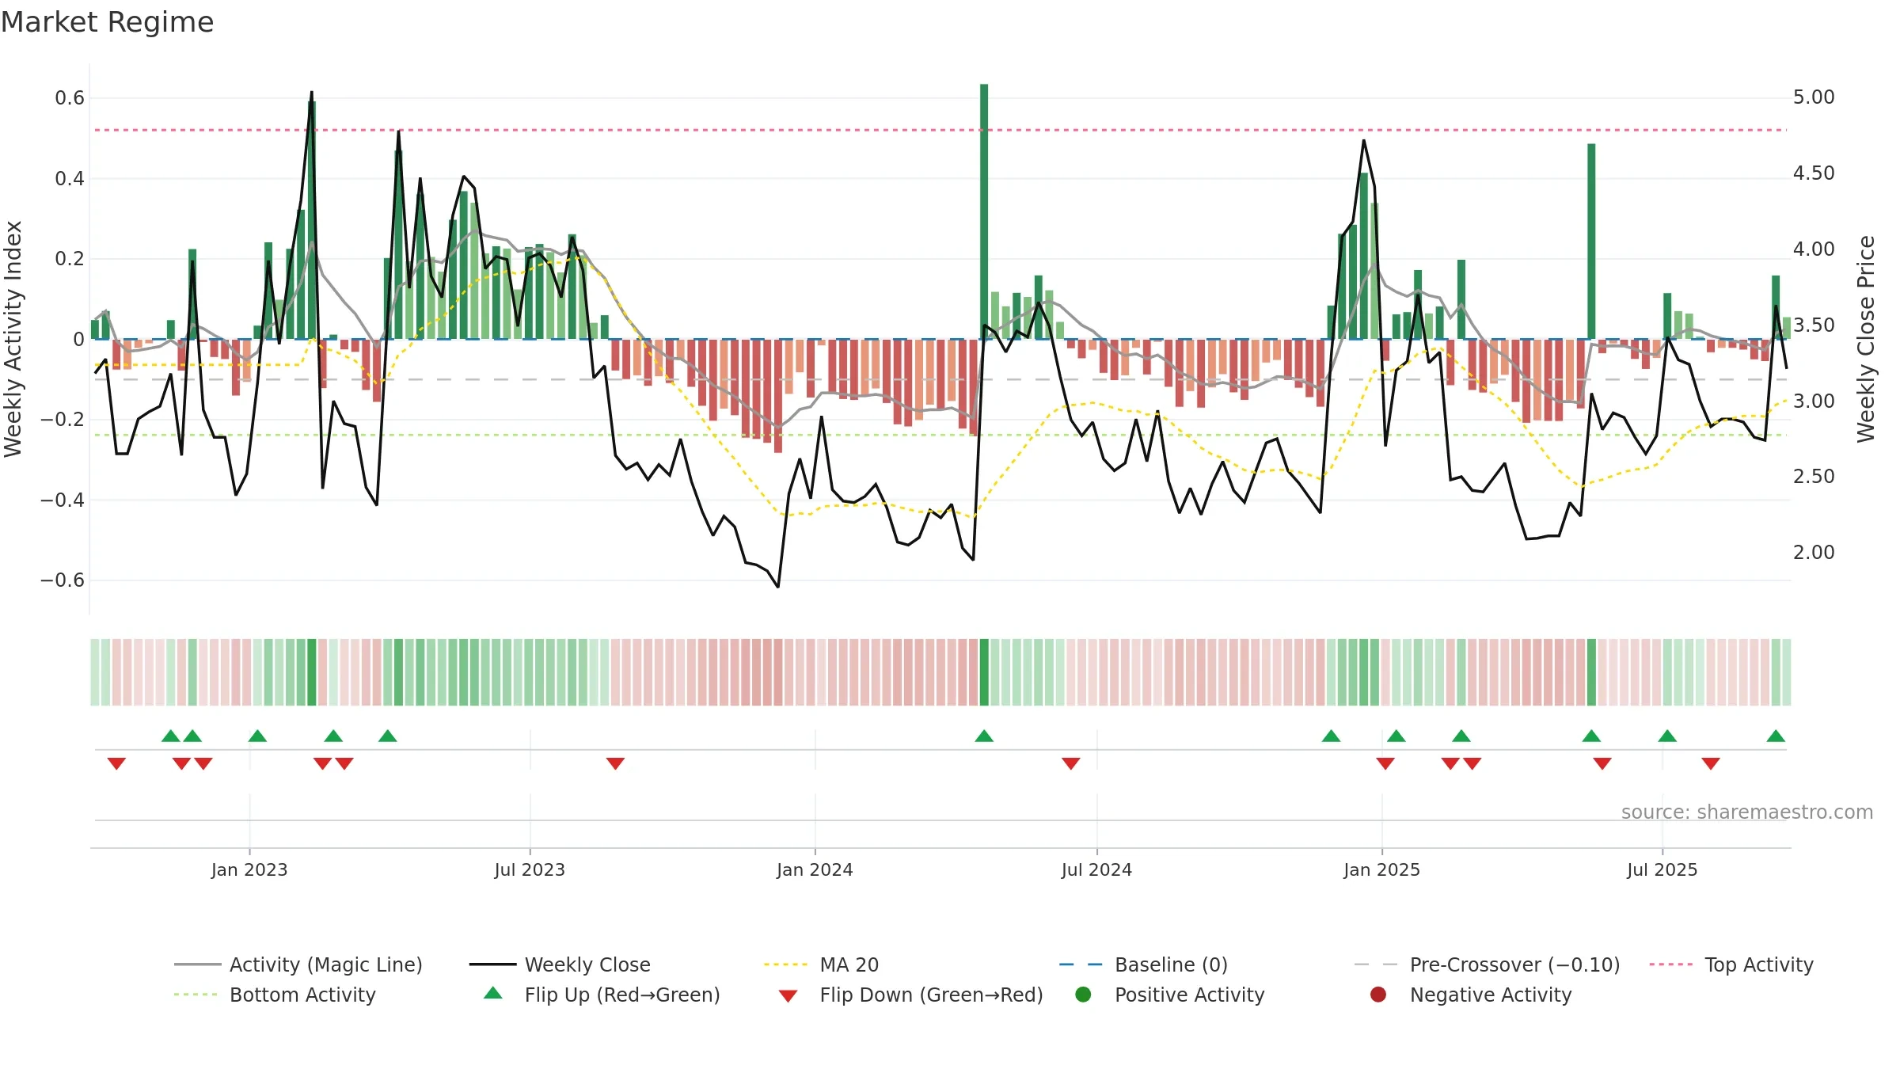Click the tallest green activity bar in 2024
Viewport: 1900px width, 1069px height.
point(984,211)
